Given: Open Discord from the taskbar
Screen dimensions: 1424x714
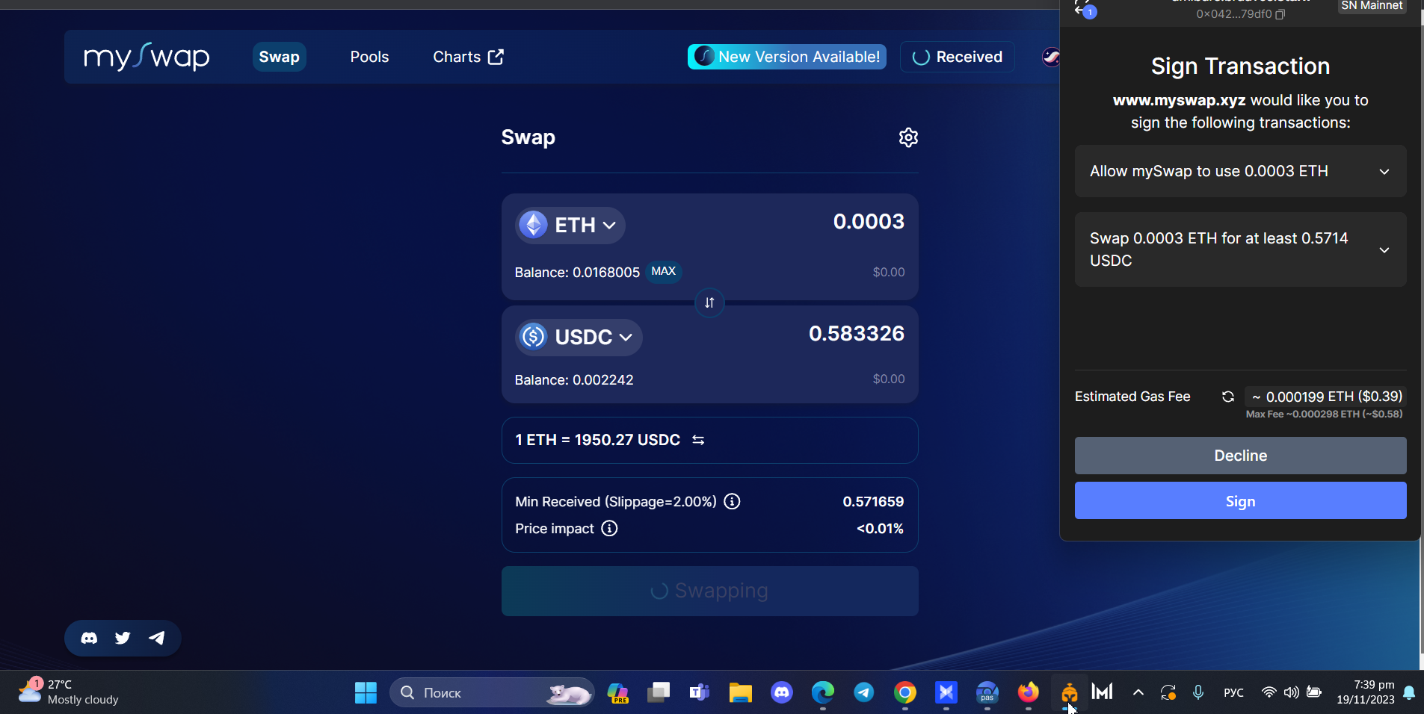Looking at the screenshot, I should point(782,693).
